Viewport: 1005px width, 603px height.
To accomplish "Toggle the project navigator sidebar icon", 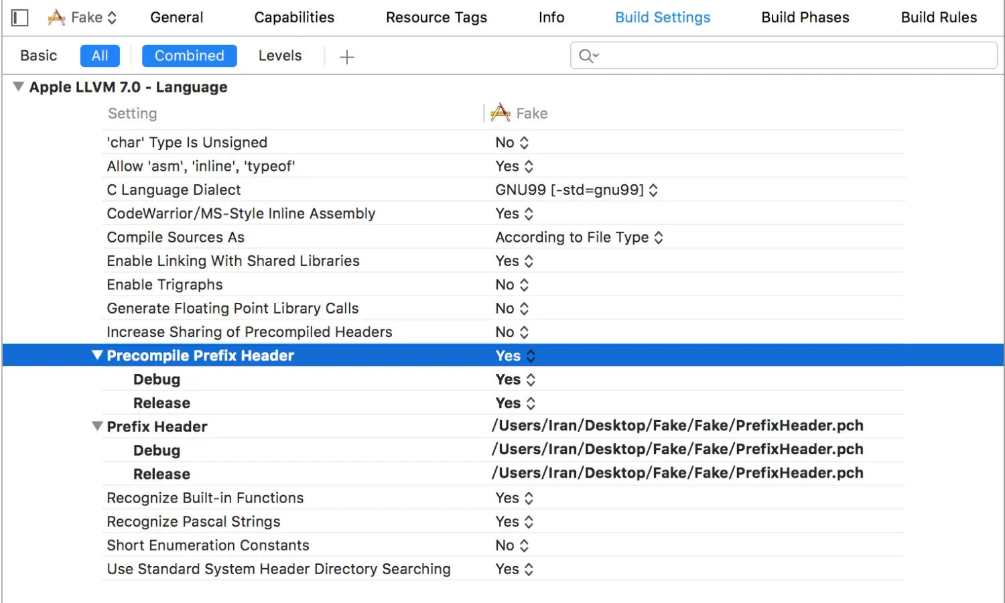I will 20,17.
